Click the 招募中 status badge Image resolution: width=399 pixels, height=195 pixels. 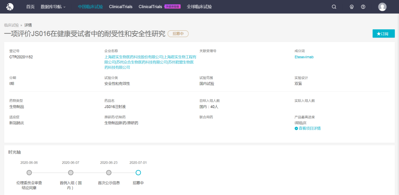coord(178,34)
